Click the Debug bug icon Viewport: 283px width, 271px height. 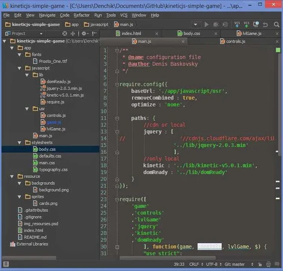tap(216, 24)
